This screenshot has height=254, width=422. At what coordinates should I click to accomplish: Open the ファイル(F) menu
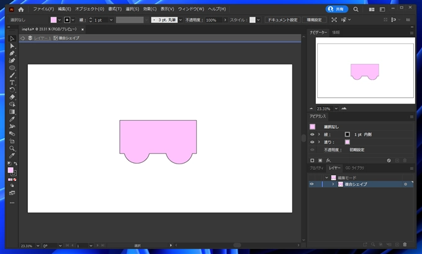click(43, 9)
